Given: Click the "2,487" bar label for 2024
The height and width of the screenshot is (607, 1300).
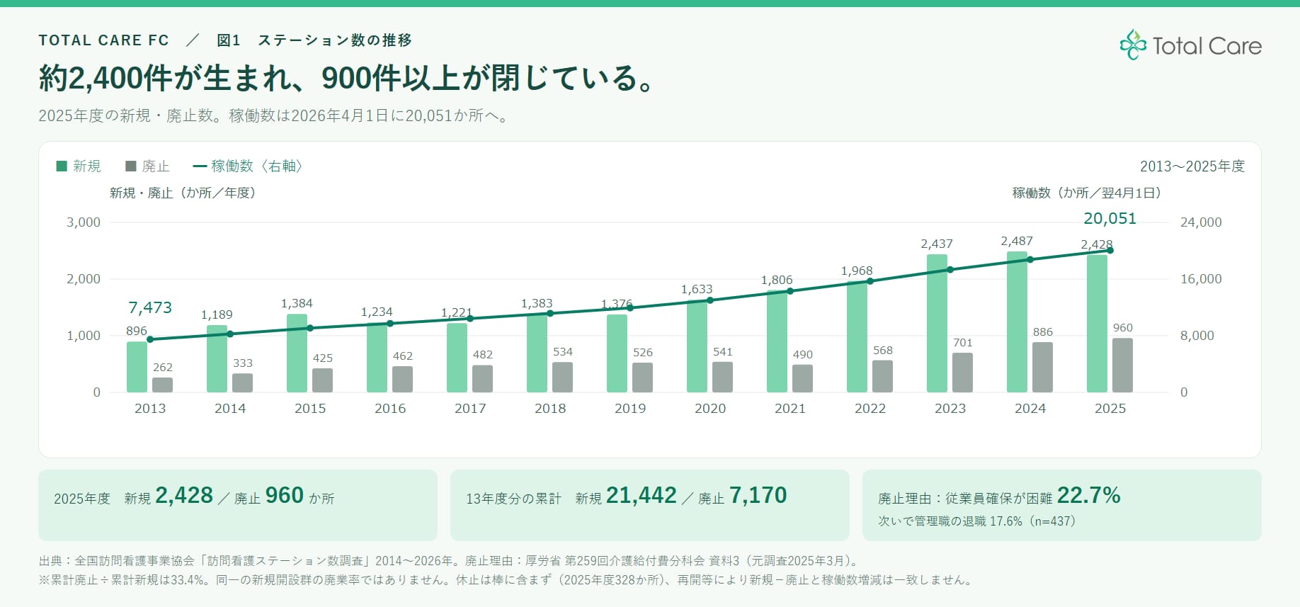Looking at the screenshot, I should tap(1017, 241).
